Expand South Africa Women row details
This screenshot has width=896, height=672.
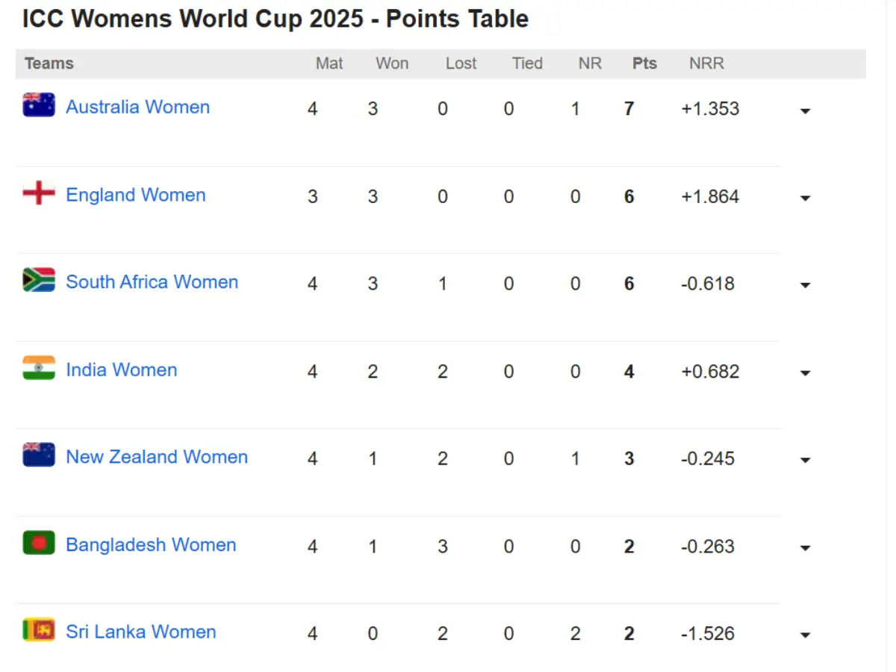(805, 286)
